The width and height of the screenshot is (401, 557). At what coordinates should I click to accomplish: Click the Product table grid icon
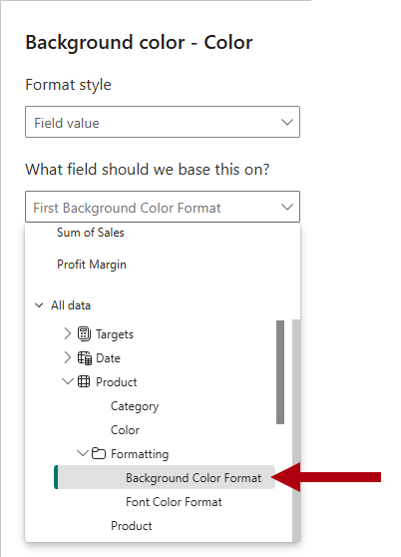tap(84, 382)
